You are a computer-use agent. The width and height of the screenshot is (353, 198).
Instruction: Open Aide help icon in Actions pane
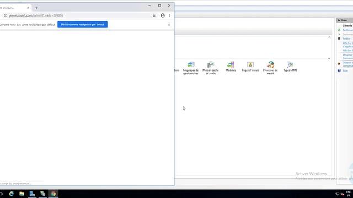tap(339, 70)
